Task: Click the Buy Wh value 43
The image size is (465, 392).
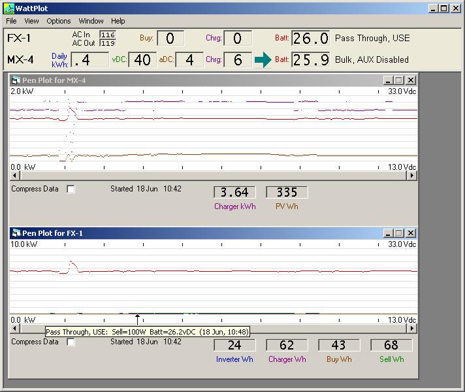Action: [339, 345]
